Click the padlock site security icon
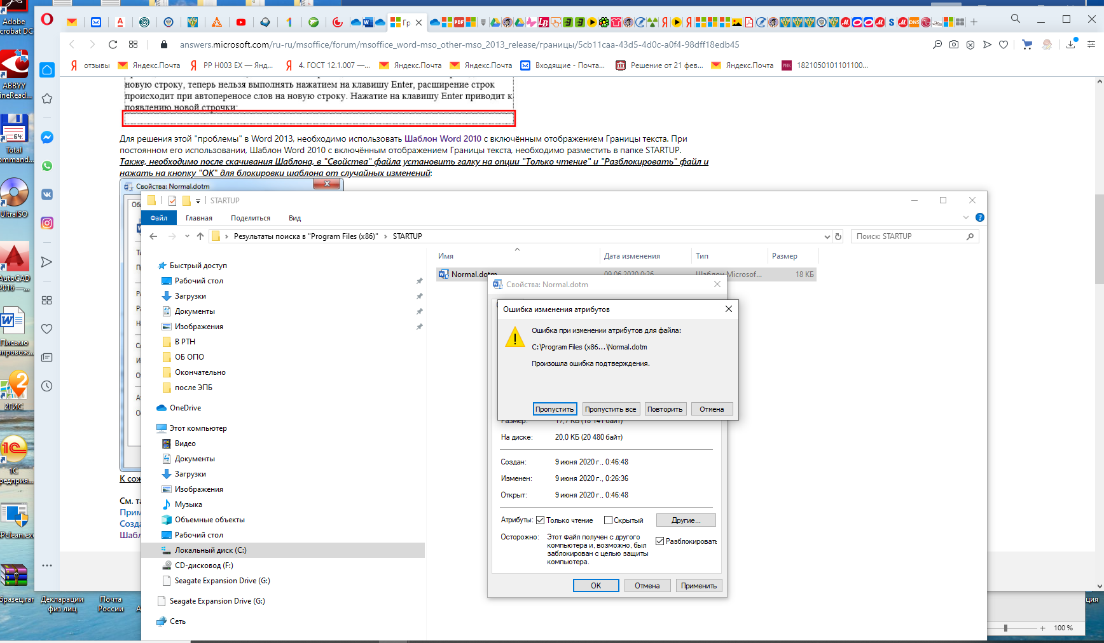Screen dimensions: 1104x643 pos(163,44)
